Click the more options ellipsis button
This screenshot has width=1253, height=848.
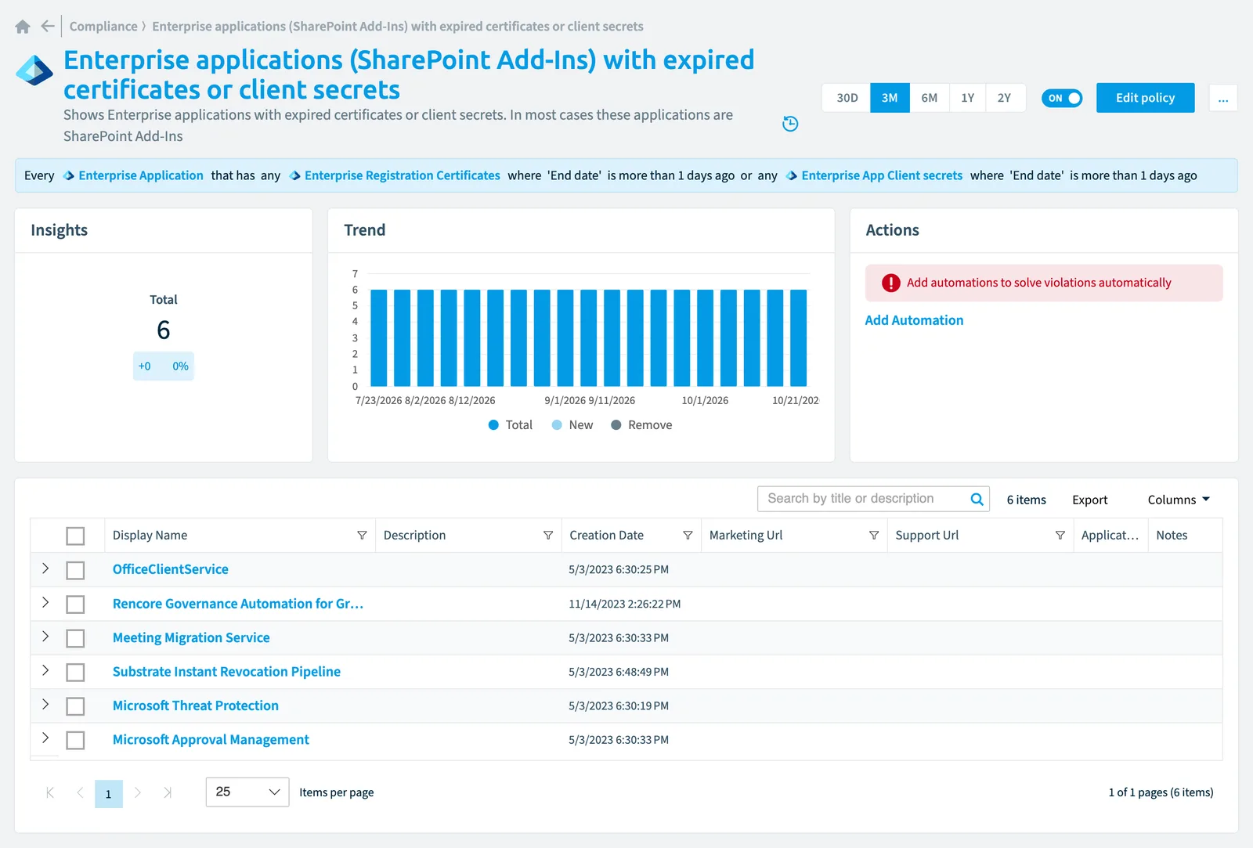coord(1223,99)
